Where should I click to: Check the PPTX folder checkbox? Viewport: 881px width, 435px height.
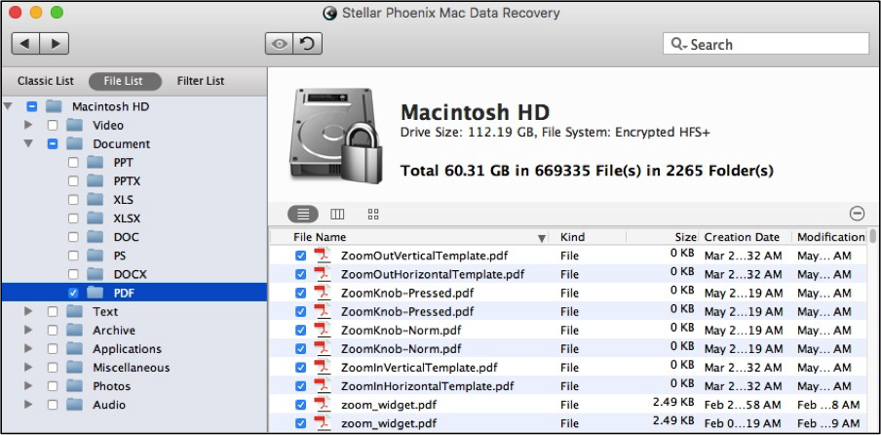73,181
